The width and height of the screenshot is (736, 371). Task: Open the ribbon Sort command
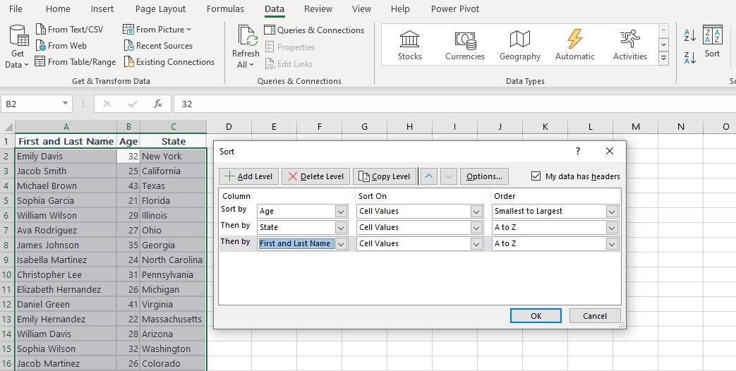coord(712,42)
